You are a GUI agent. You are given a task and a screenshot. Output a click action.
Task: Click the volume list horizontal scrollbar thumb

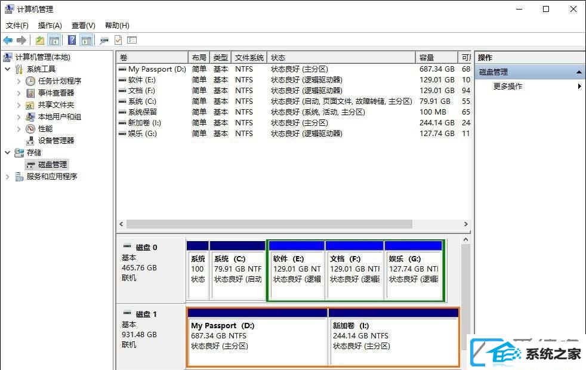[x=269, y=224]
